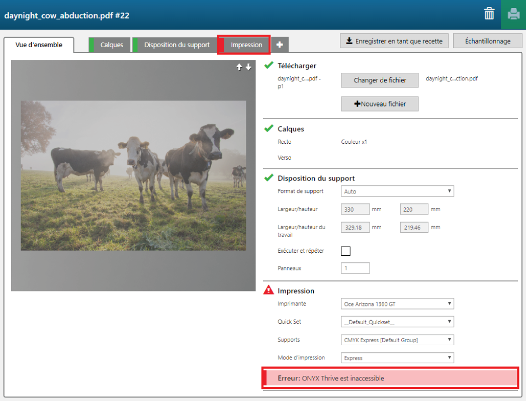Click the job height field 219.46
The image size is (526, 401).
point(414,227)
